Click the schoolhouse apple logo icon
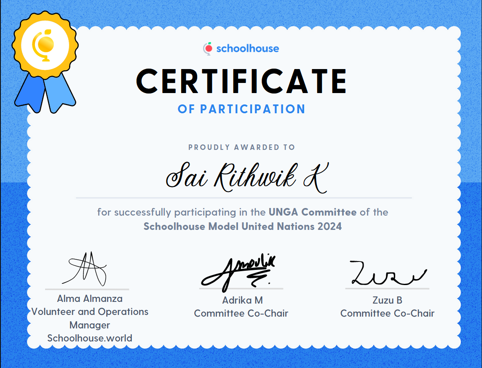The height and width of the screenshot is (368, 482). [208, 48]
